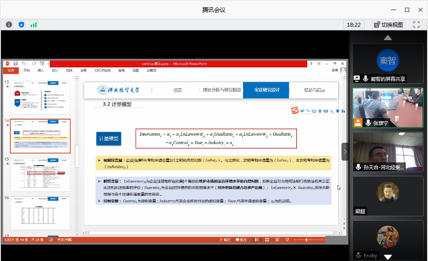Collapse the participant video sidebar
The height and width of the screenshot is (261, 428).
345,151
